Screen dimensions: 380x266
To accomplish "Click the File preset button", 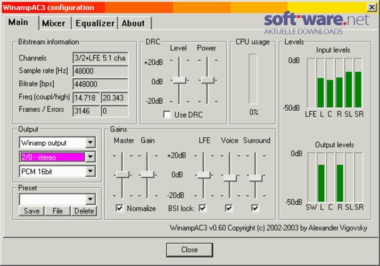I will (x=57, y=211).
